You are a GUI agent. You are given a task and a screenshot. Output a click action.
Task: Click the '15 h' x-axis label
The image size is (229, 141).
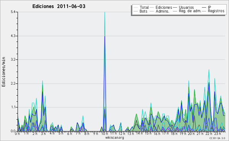(x=148, y=133)
